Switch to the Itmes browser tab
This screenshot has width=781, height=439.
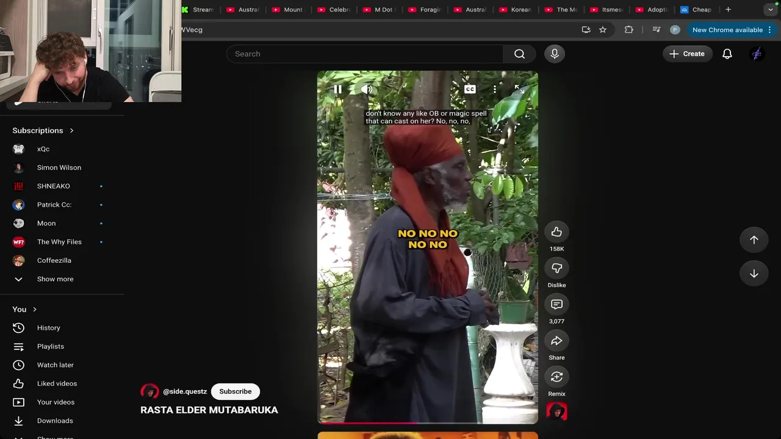[x=606, y=10]
